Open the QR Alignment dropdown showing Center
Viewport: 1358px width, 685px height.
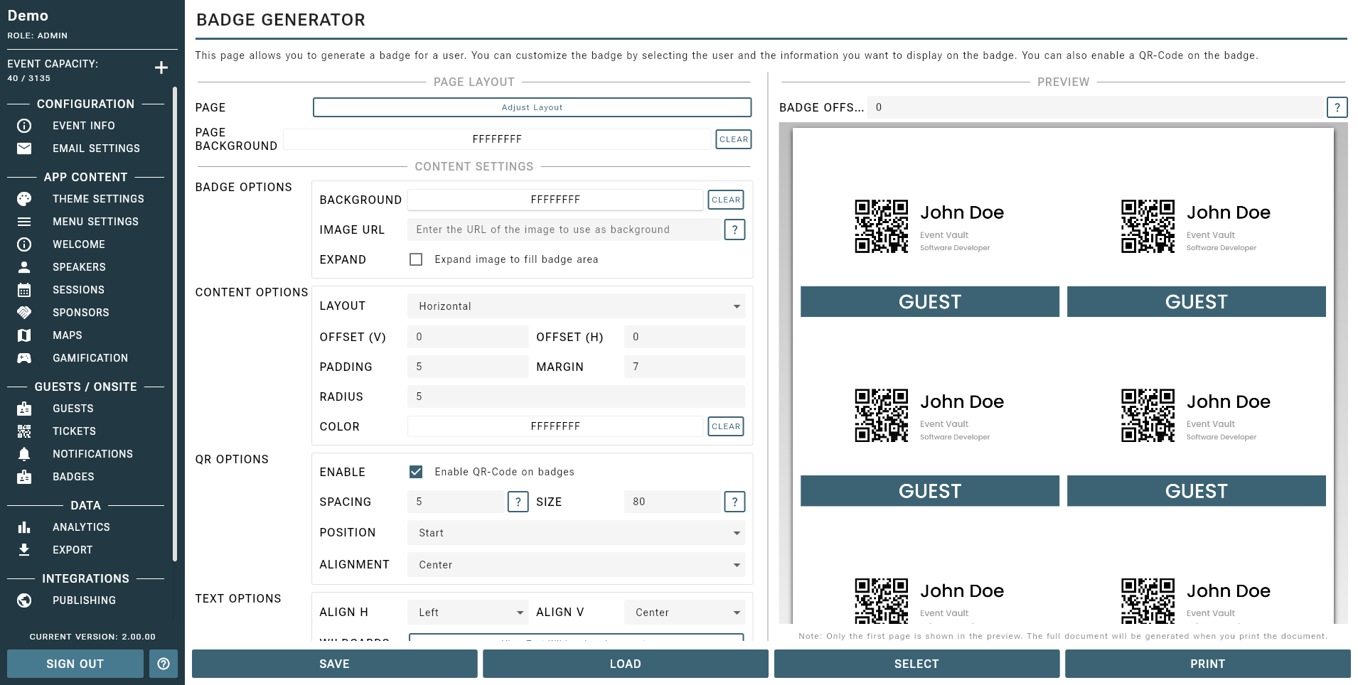[x=576, y=565]
